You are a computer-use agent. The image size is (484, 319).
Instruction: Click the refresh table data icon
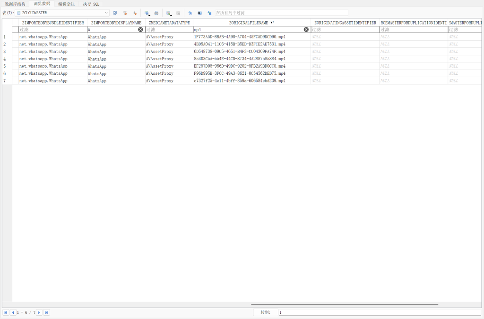(x=115, y=13)
